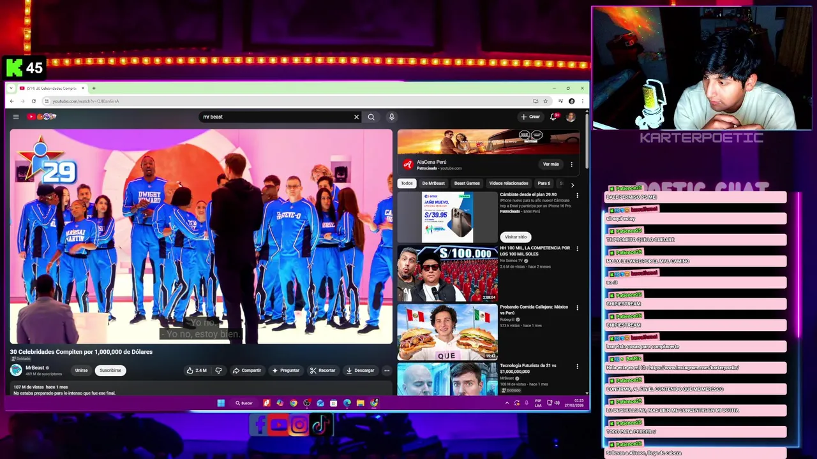Click the Recortar clip button
The width and height of the screenshot is (817, 459).
pos(322,370)
